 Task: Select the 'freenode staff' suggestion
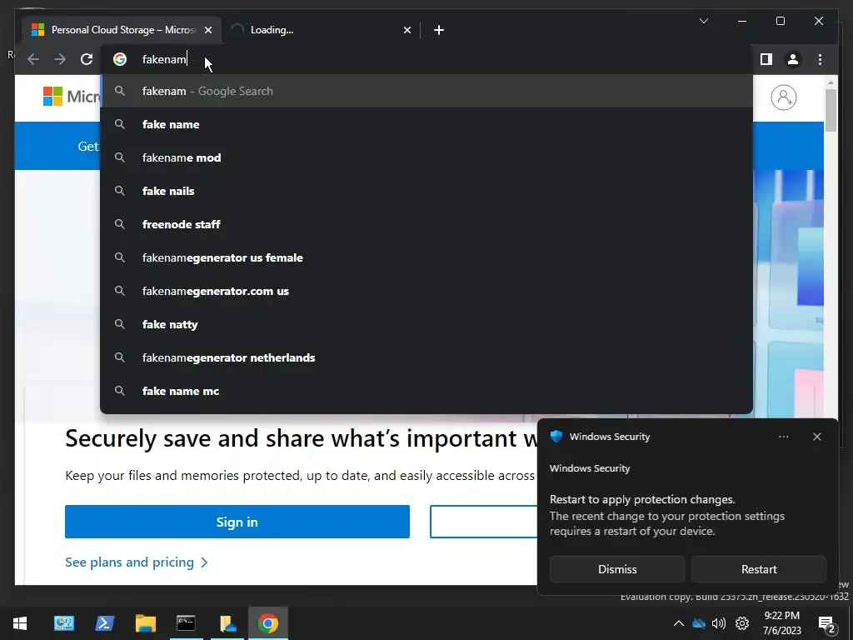point(426,224)
